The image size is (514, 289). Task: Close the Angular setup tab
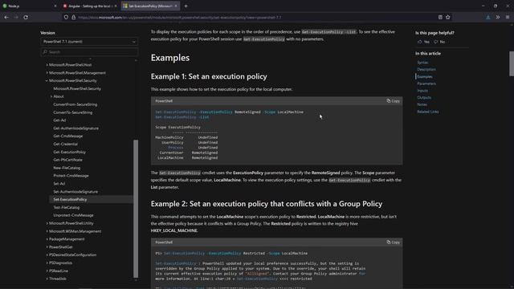[116, 6]
